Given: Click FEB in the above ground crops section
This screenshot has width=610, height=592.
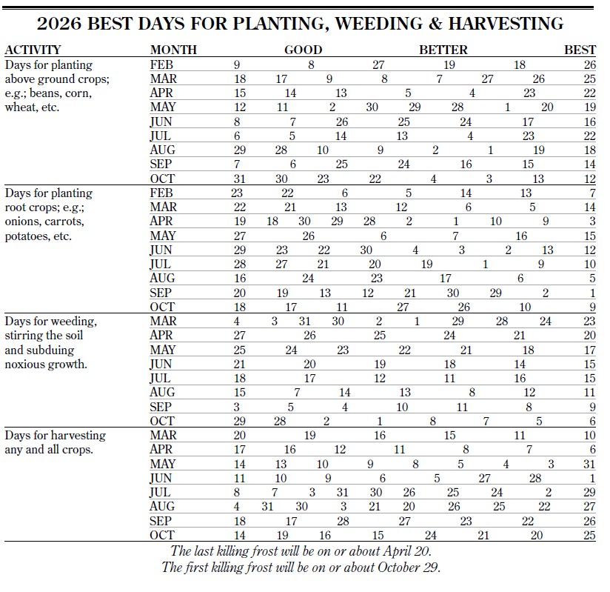Looking at the screenshot, I should coord(161,64).
